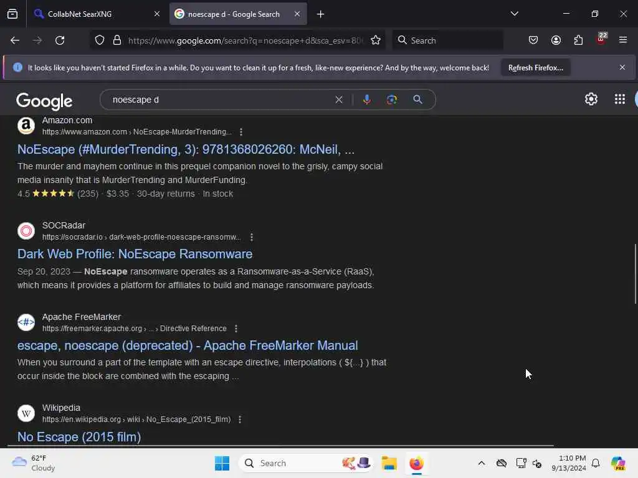Screen dimensions: 638x478
Task: Click Amazon.com favicon
Action: tap(26, 126)
